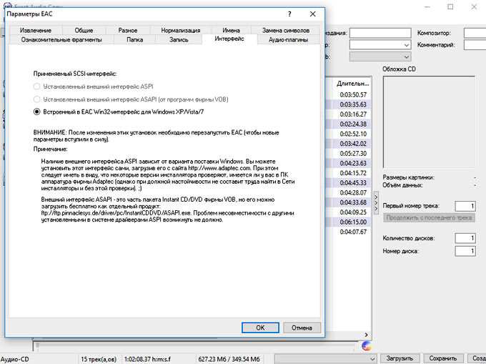
Task: Select the external ASPI interface radio option
Action: [x=37, y=86]
